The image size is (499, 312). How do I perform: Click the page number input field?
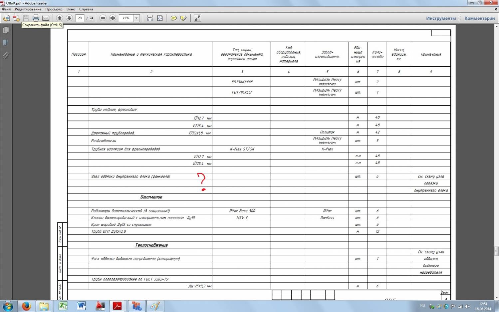click(x=80, y=18)
